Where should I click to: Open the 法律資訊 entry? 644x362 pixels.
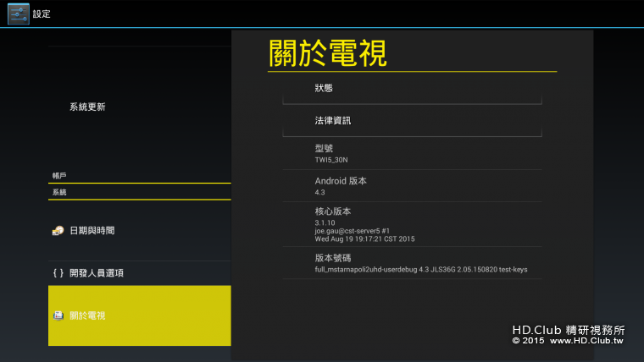(413, 121)
